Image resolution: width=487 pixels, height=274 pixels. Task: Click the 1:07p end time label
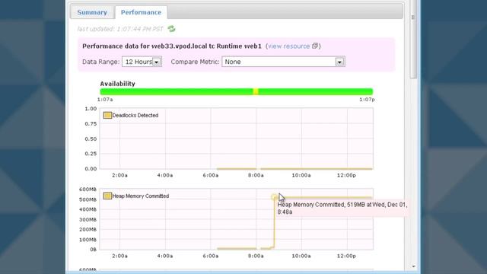(367, 100)
